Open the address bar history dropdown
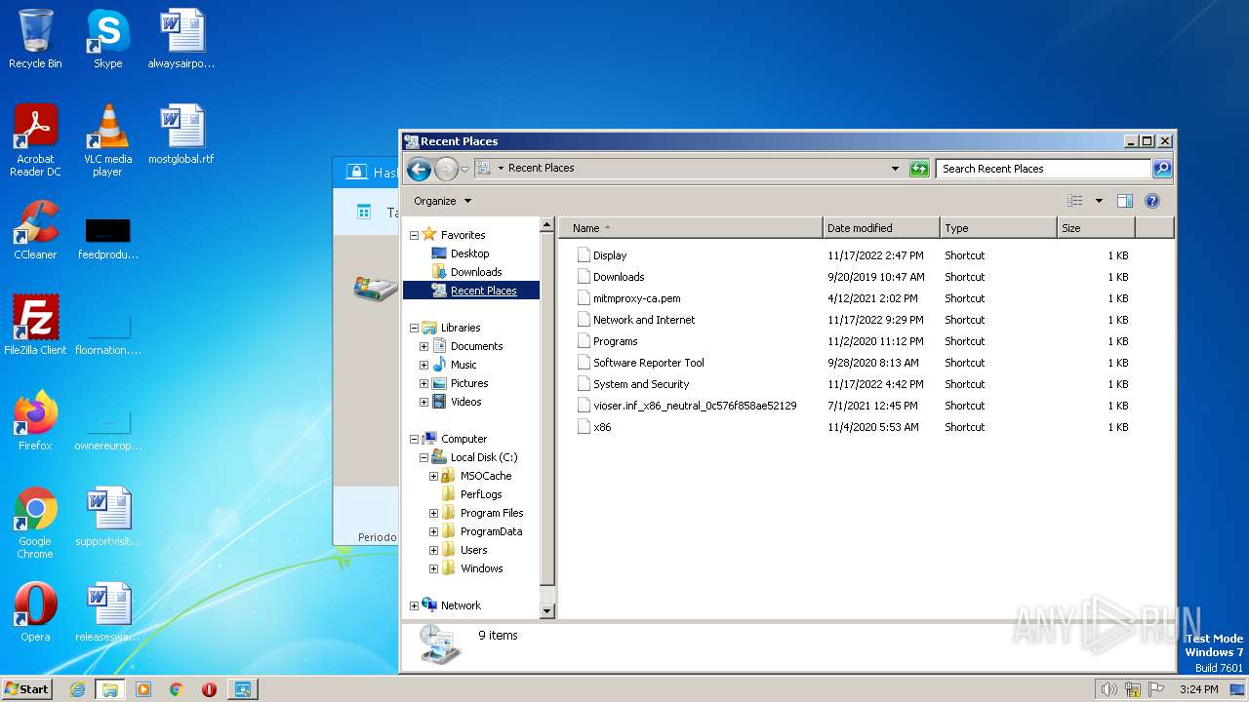 [895, 169]
